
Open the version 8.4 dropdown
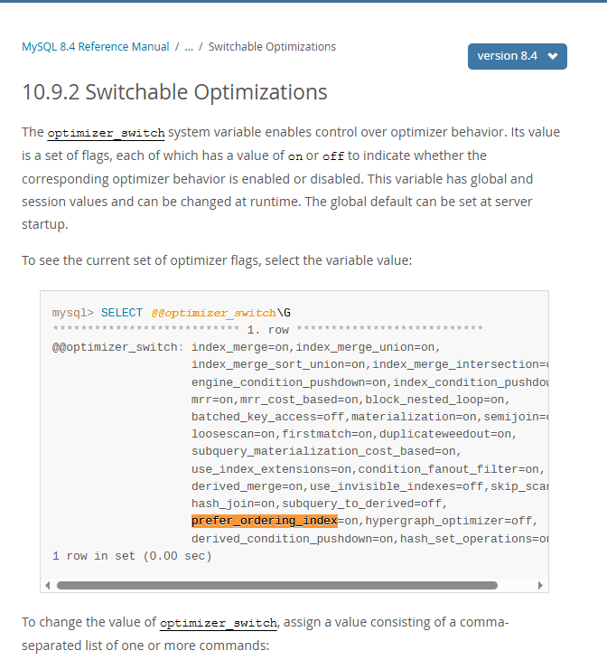pos(517,56)
